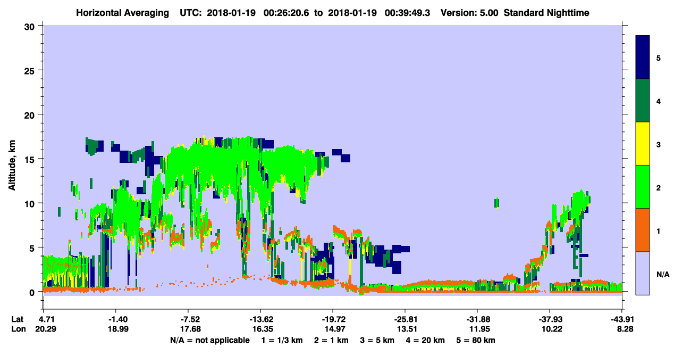Viewport: 691px width, 355px height.
Task: Click legend entry '2 = 1 km'
Action: tap(332, 340)
